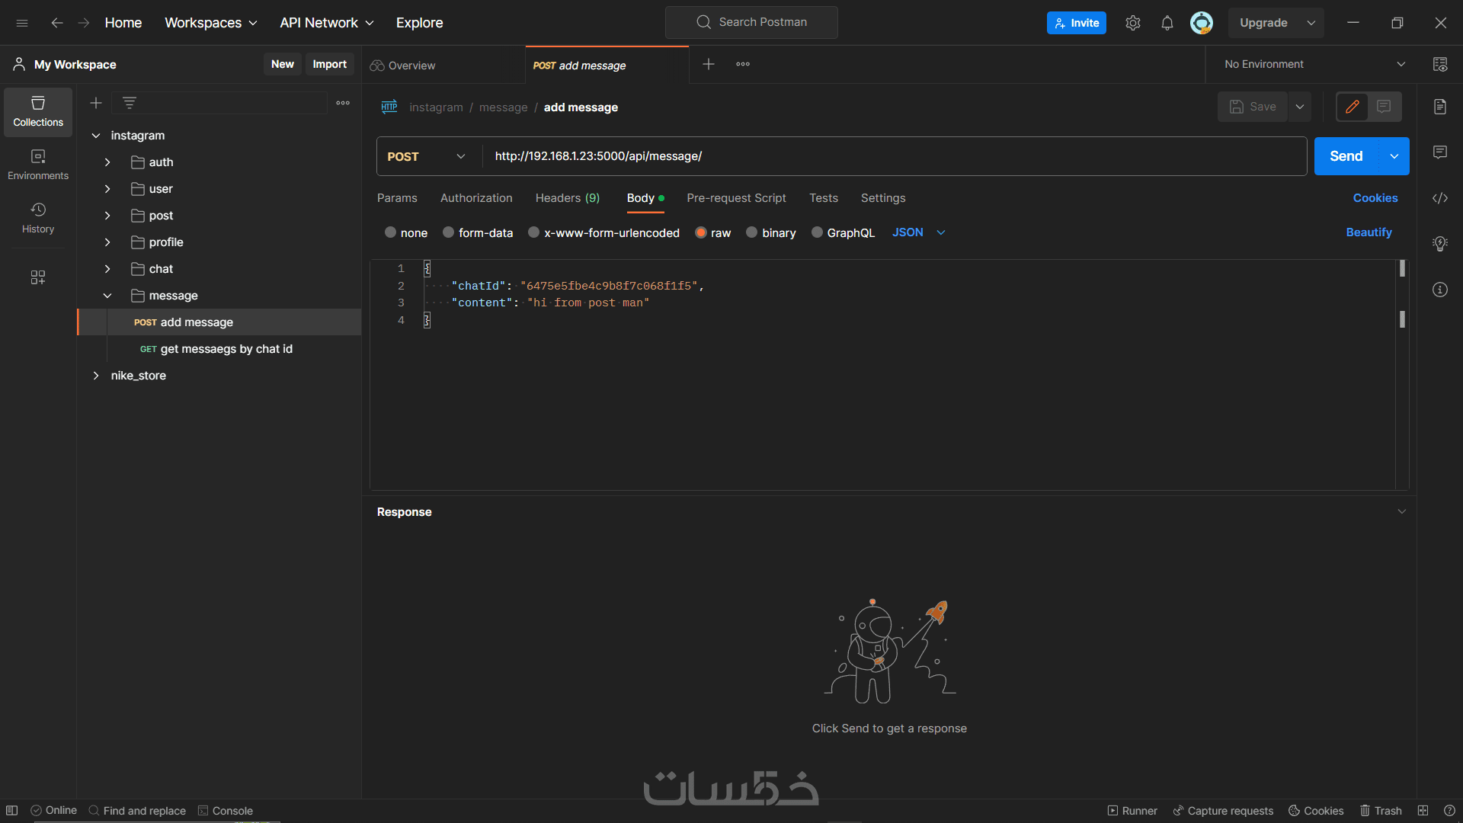1463x823 pixels.
Task: Click the notifications bell icon
Action: (x=1167, y=23)
